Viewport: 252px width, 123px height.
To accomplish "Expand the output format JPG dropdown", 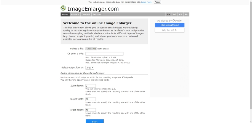I will [x=90, y=68].
